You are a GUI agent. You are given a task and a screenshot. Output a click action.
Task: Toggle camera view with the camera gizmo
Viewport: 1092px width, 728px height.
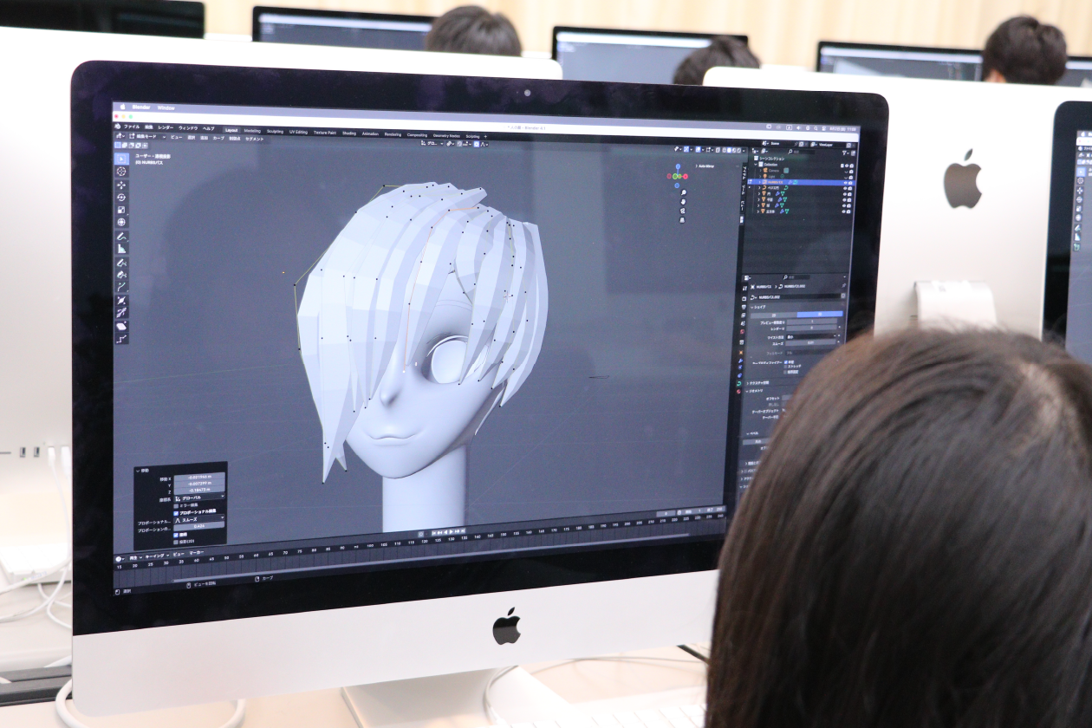point(683,211)
